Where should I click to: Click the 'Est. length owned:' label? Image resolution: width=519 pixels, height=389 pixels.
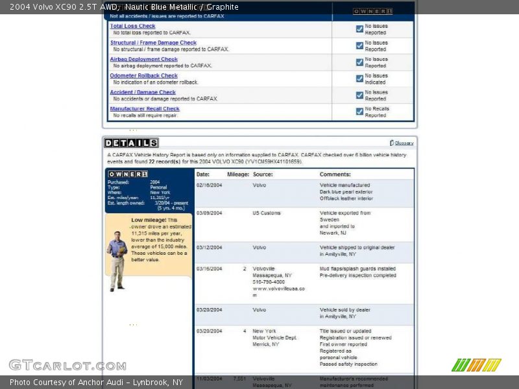point(126,203)
